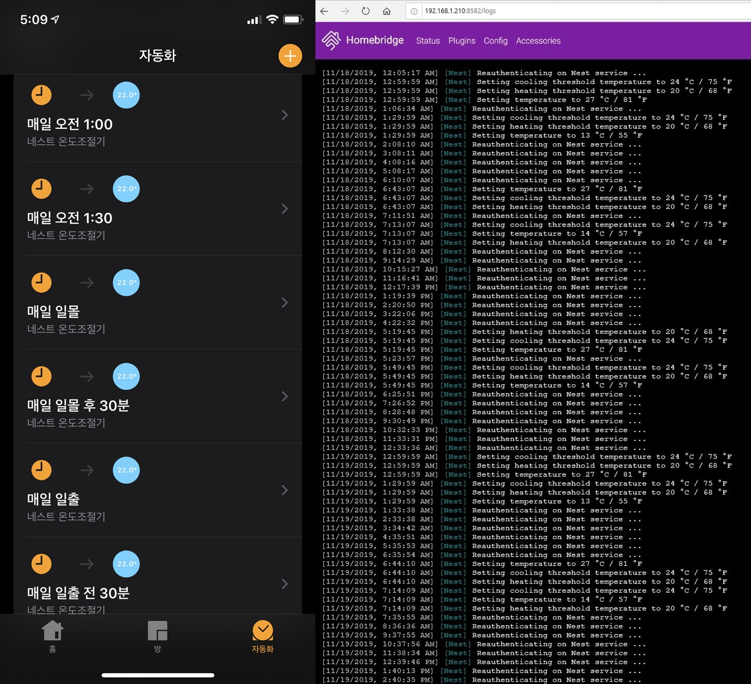Click log line at 11/18/2019 5:23:57 PM
Screen dimensions: 751x684
[482, 359]
